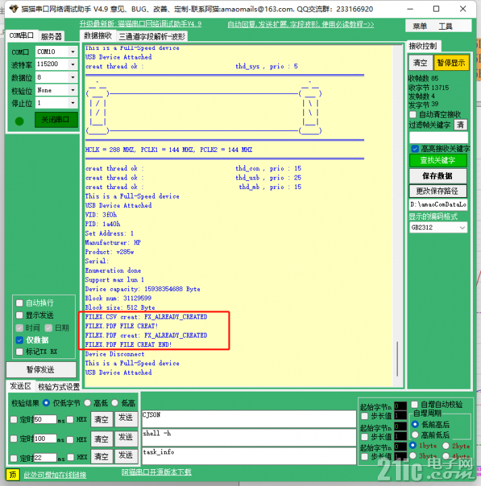This screenshot has height=486, width=481.
Task: Click 发送 next to the CJSON field
Action: point(126,418)
